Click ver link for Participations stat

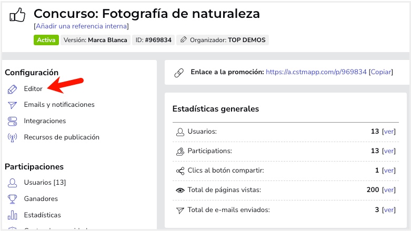pos(389,151)
